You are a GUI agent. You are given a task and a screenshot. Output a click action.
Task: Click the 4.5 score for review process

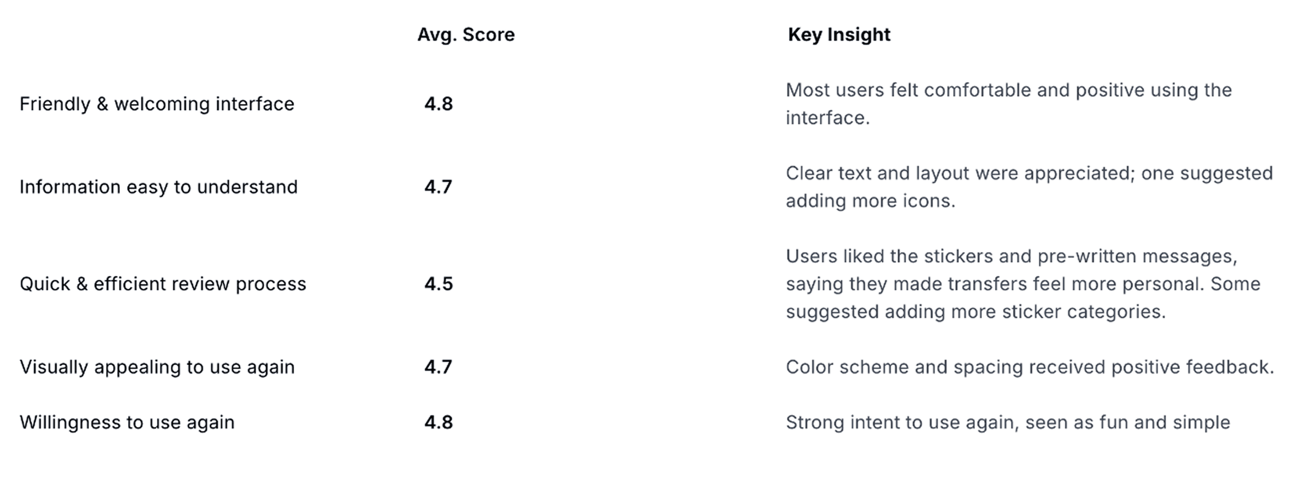click(438, 284)
